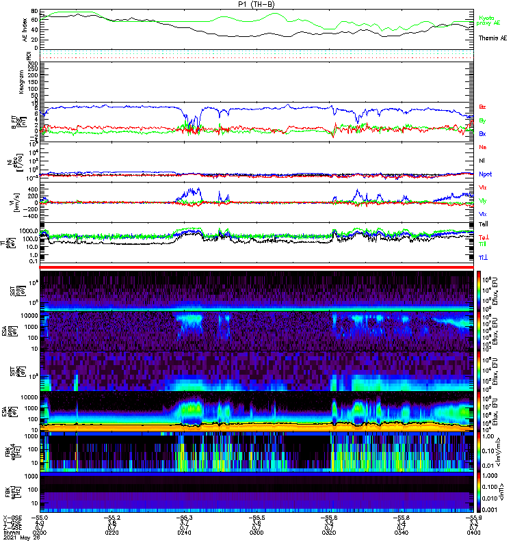Click the "<|mV/m|>" FBK color bar
The height and width of the screenshot is (547, 513).
pos(479,452)
